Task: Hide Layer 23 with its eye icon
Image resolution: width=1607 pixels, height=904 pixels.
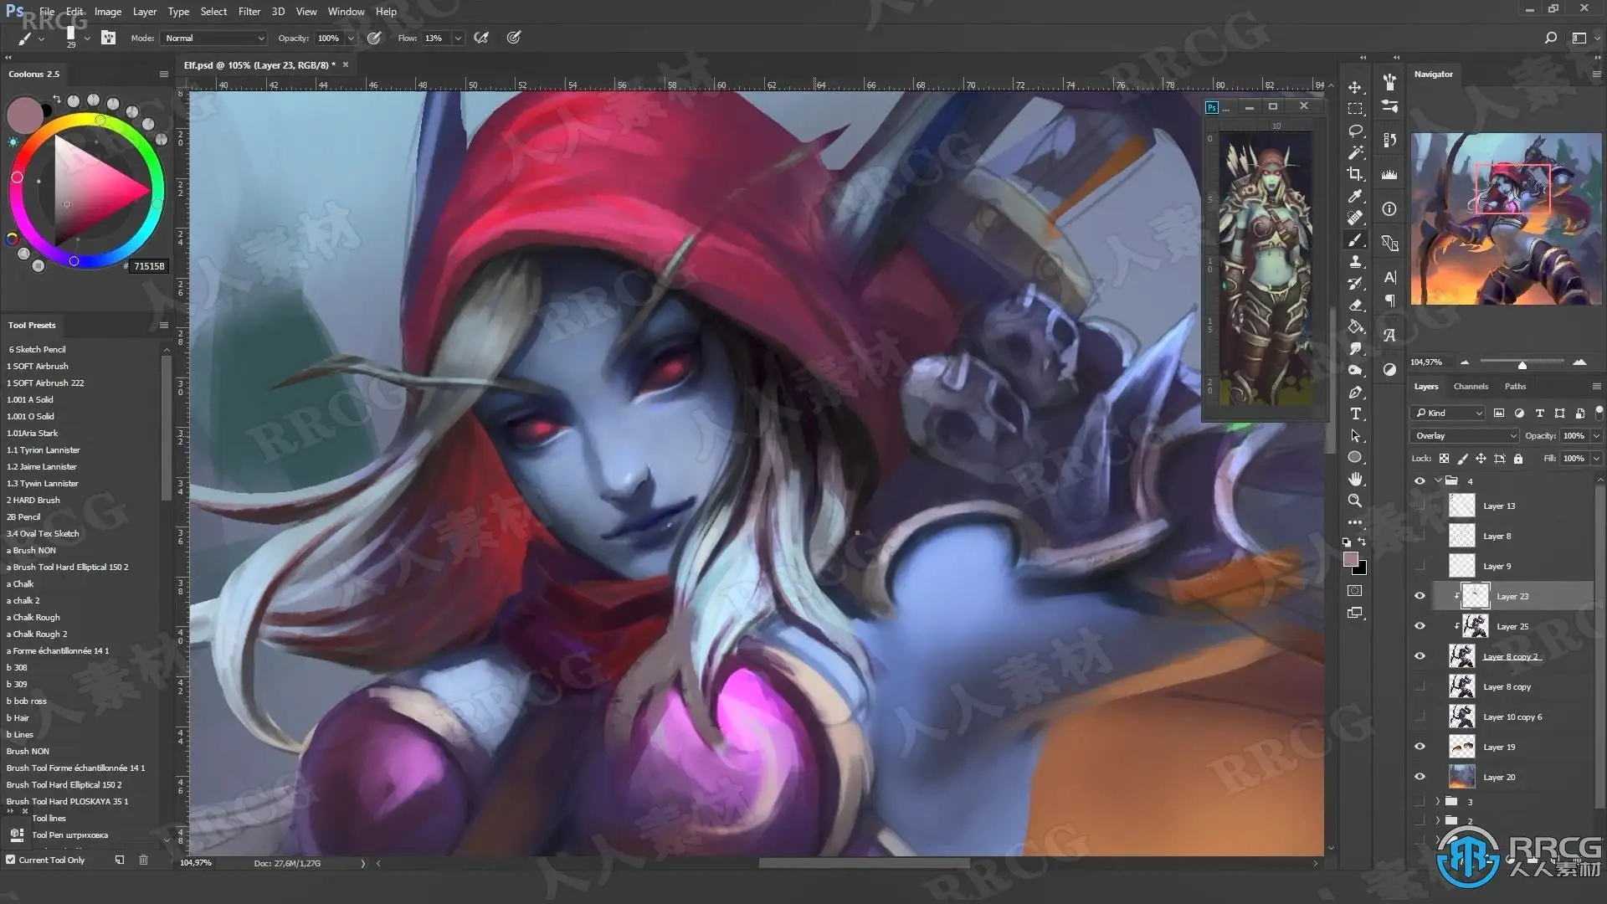Action: (x=1420, y=596)
